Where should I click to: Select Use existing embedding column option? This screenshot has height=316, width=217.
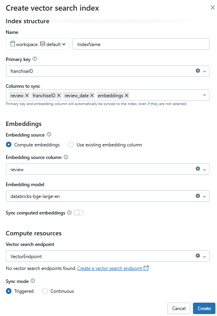(71, 145)
